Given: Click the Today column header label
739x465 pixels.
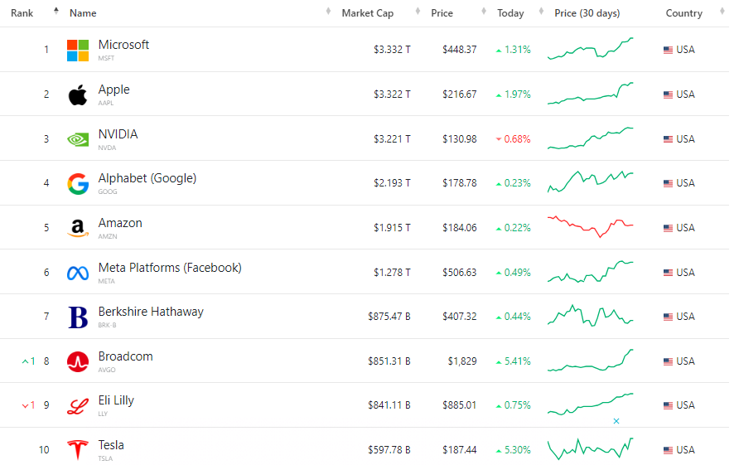Looking at the screenshot, I should click(510, 13).
